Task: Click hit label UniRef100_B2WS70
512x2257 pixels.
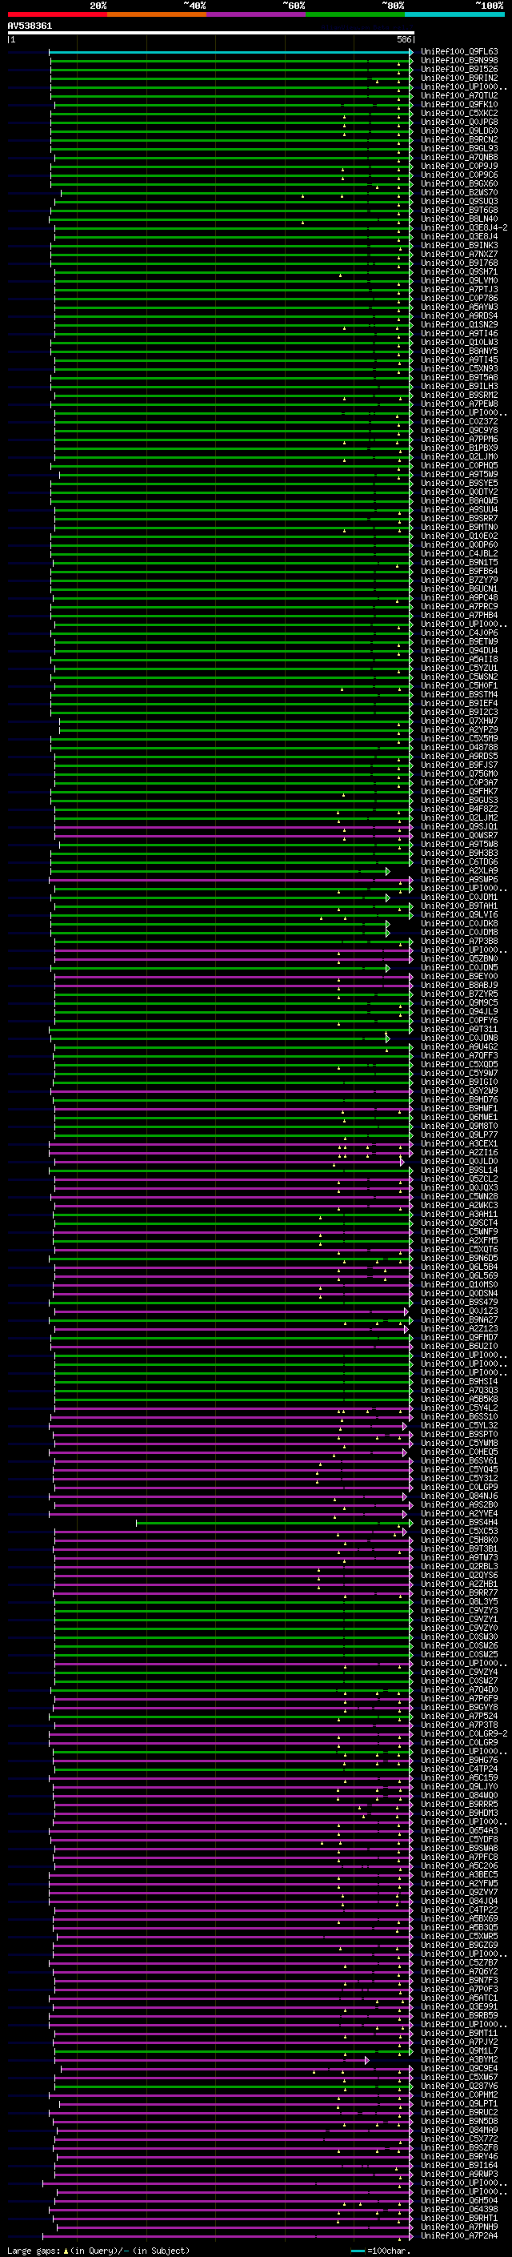Action: pos(459,193)
